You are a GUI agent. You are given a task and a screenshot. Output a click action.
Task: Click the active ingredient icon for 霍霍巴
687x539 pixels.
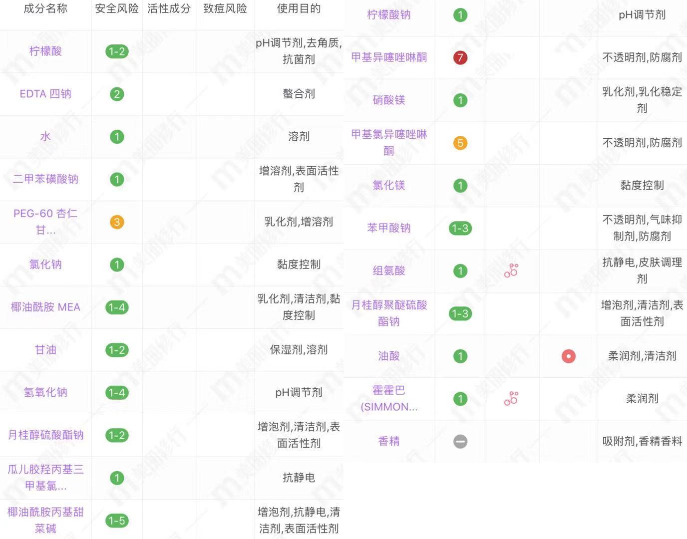511,399
